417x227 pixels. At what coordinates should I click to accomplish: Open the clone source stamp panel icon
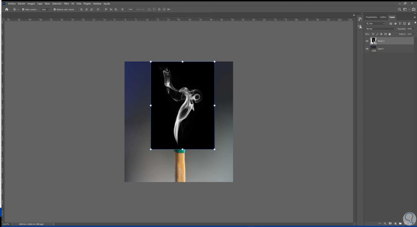(x=360, y=26)
